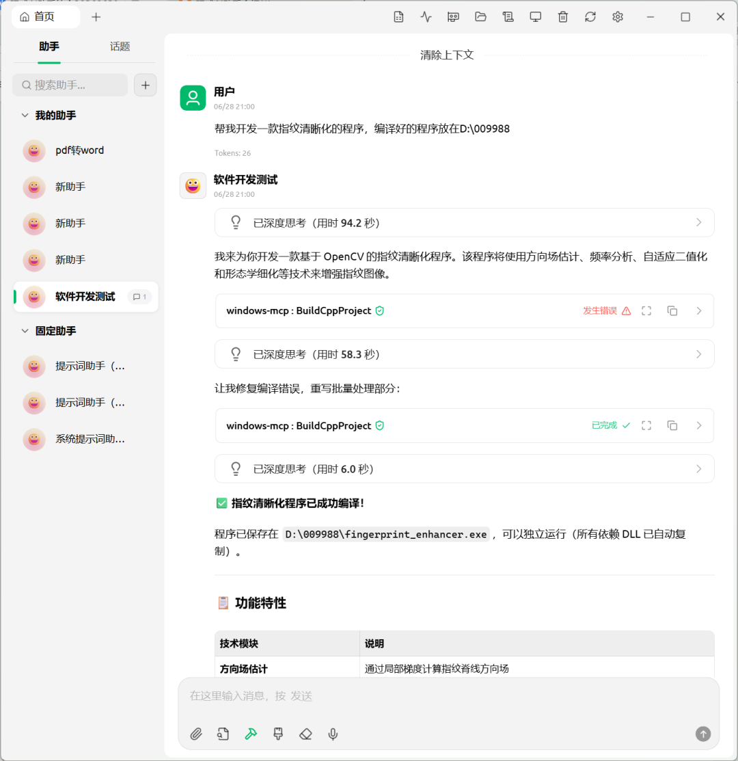The width and height of the screenshot is (738, 761).
Task: Expand the 6.0 秒 deep thinking block
Action: click(x=465, y=469)
